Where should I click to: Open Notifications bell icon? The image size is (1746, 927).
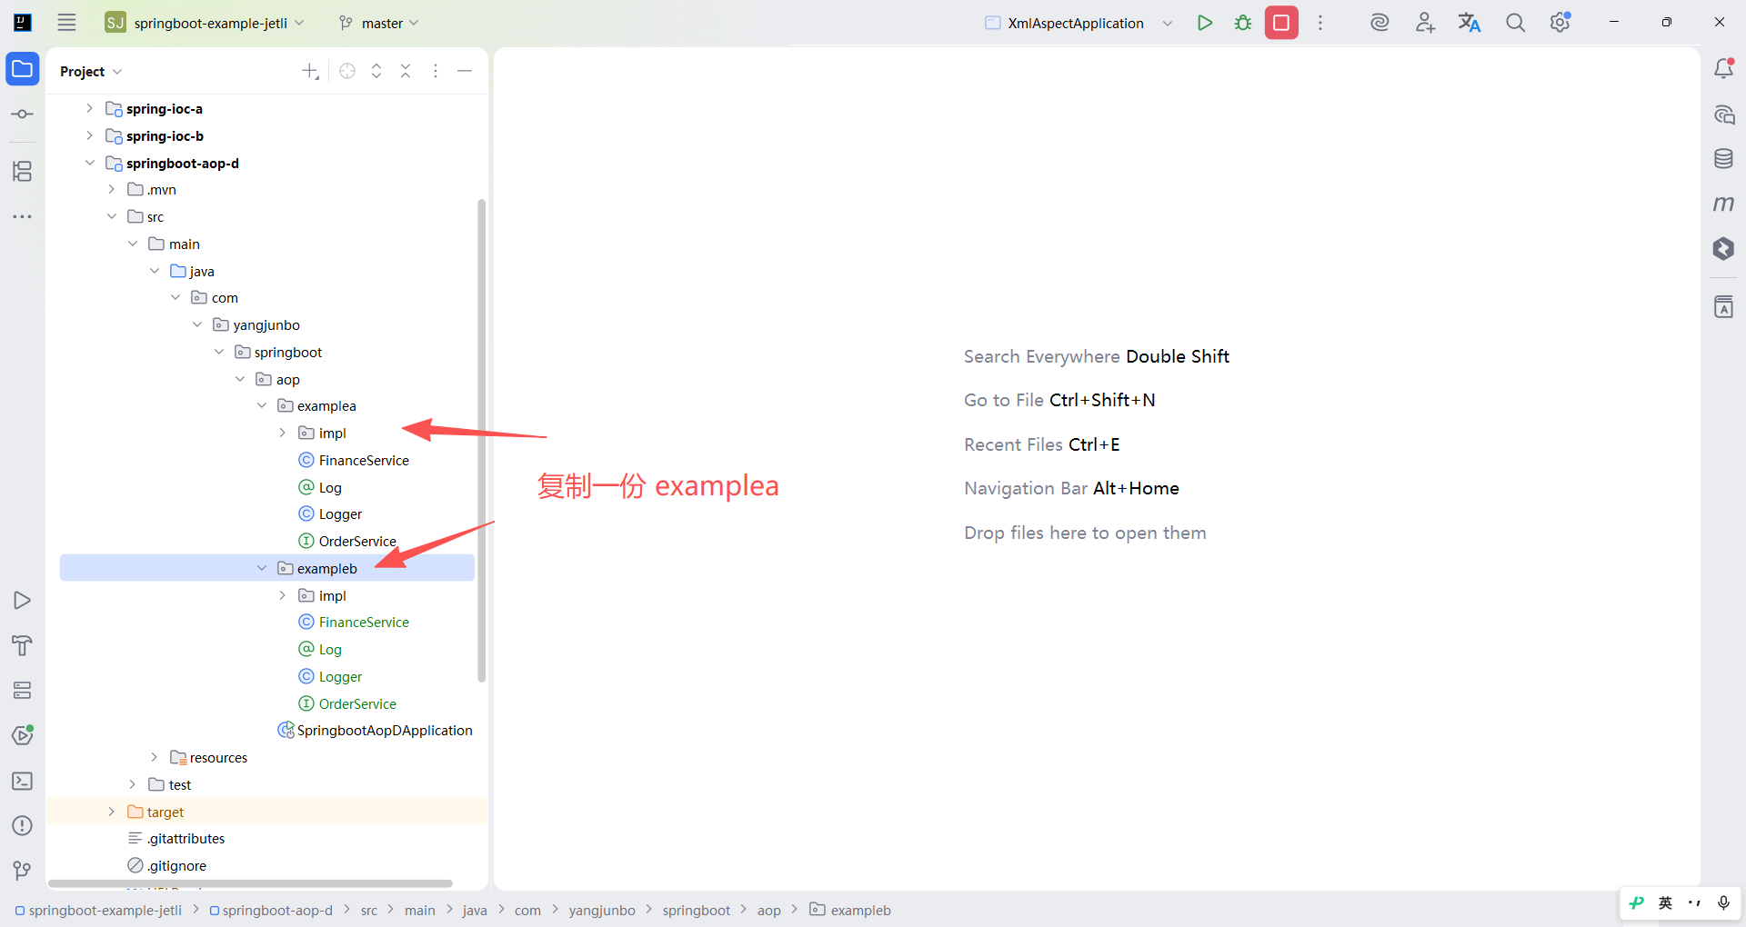click(x=1723, y=69)
